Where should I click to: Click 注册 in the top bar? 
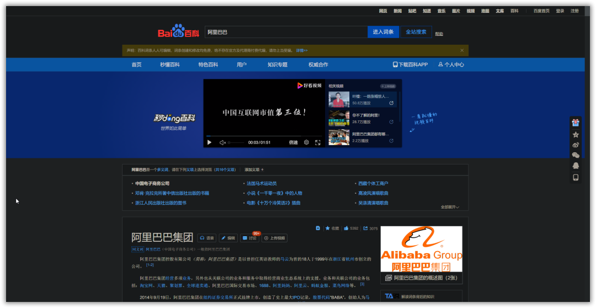click(574, 11)
